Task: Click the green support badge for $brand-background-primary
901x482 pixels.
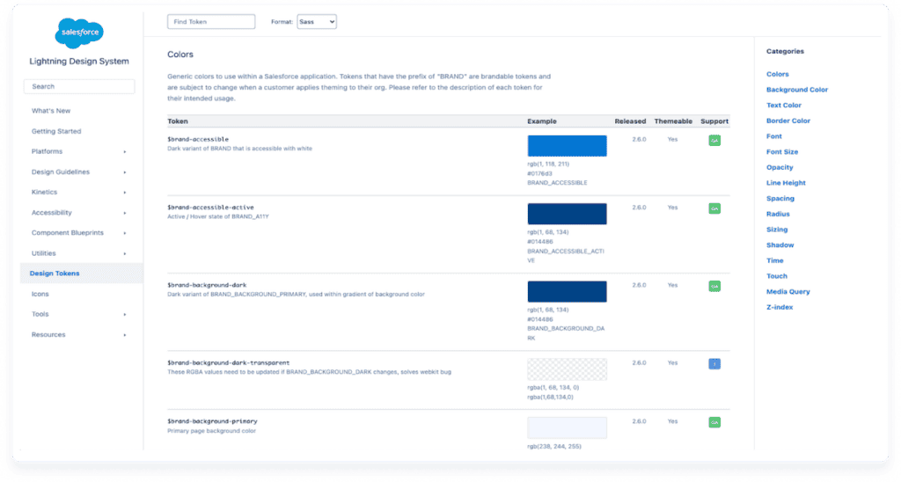Action: click(714, 422)
